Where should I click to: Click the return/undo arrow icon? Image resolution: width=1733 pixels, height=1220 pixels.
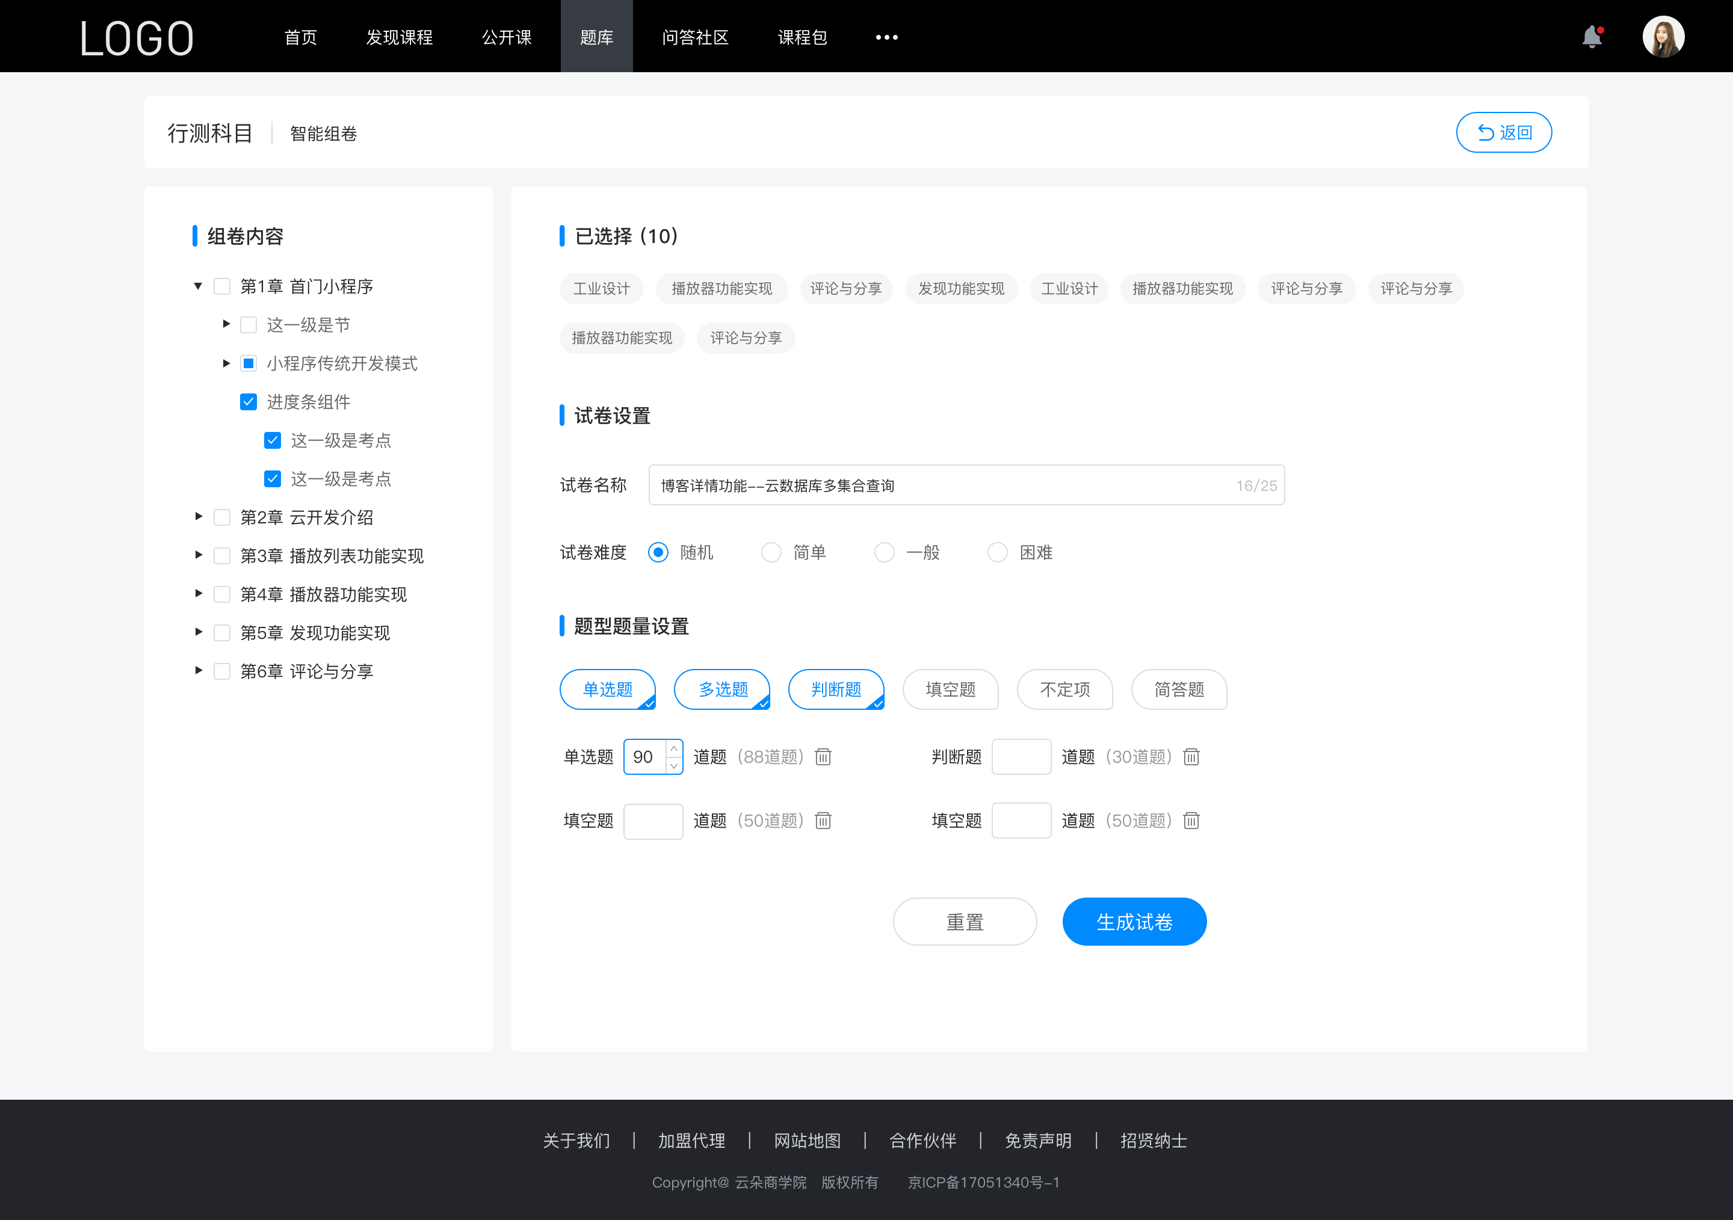(x=1483, y=131)
